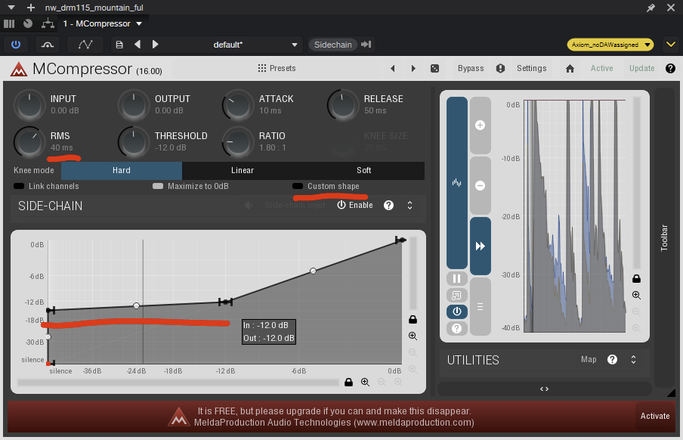Click the randomize dice icon
This screenshot has height=440, width=683.
point(434,69)
